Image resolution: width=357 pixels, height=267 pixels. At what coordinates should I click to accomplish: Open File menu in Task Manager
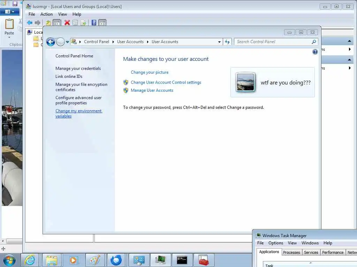(260, 243)
